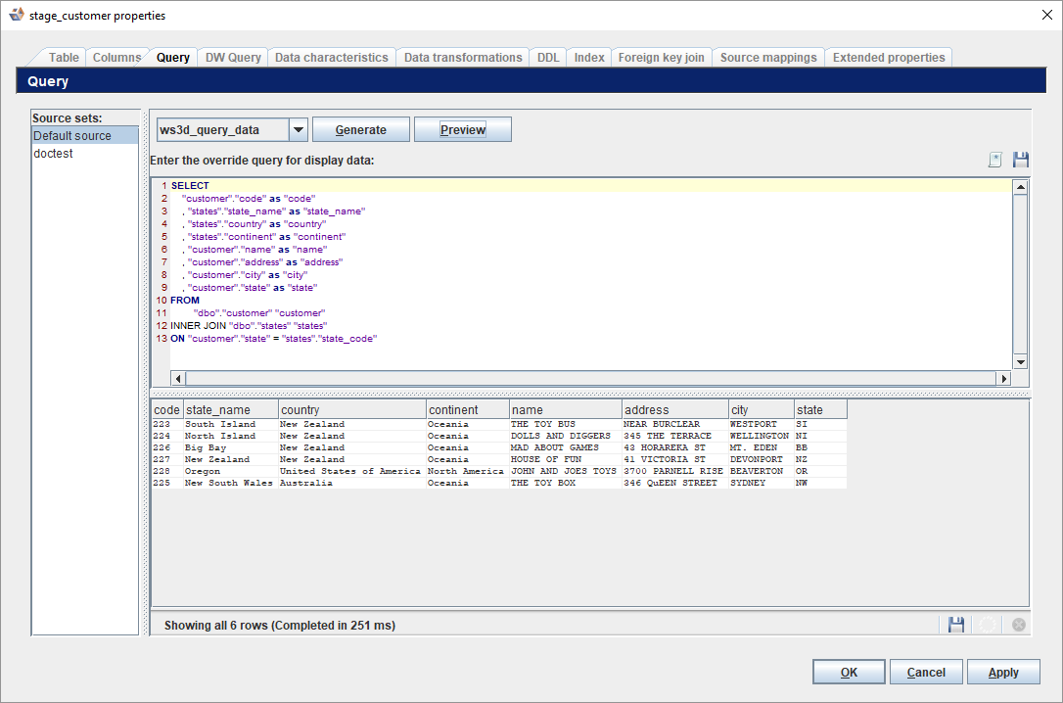The image size is (1063, 703).
Task: Save the result rows using the bottom disk icon
Action: pyautogui.click(x=956, y=625)
